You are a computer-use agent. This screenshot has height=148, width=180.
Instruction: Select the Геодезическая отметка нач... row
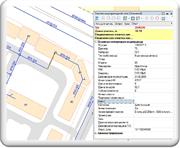click(134, 35)
